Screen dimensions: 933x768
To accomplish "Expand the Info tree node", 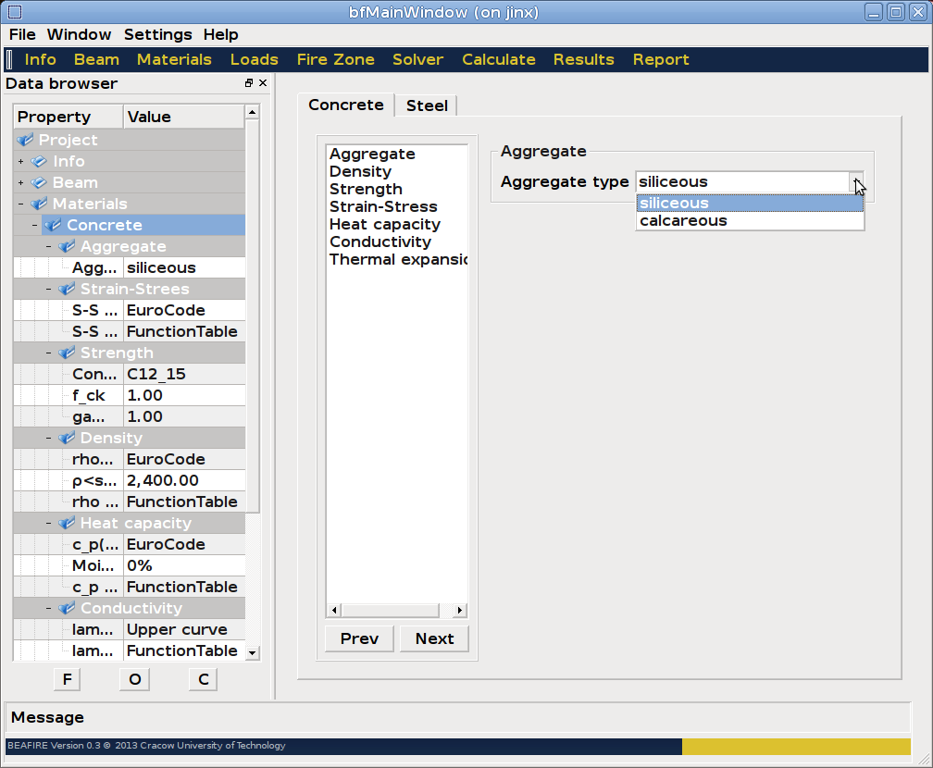I will pos(20,162).
